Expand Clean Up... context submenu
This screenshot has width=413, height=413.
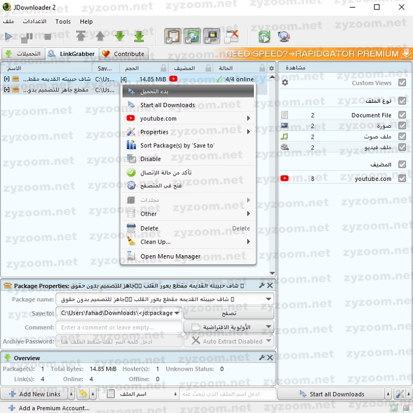click(188, 242)
